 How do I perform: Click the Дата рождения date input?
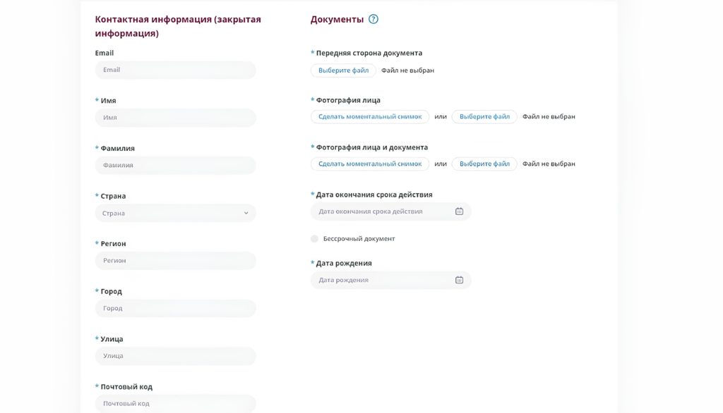point(381,280)
